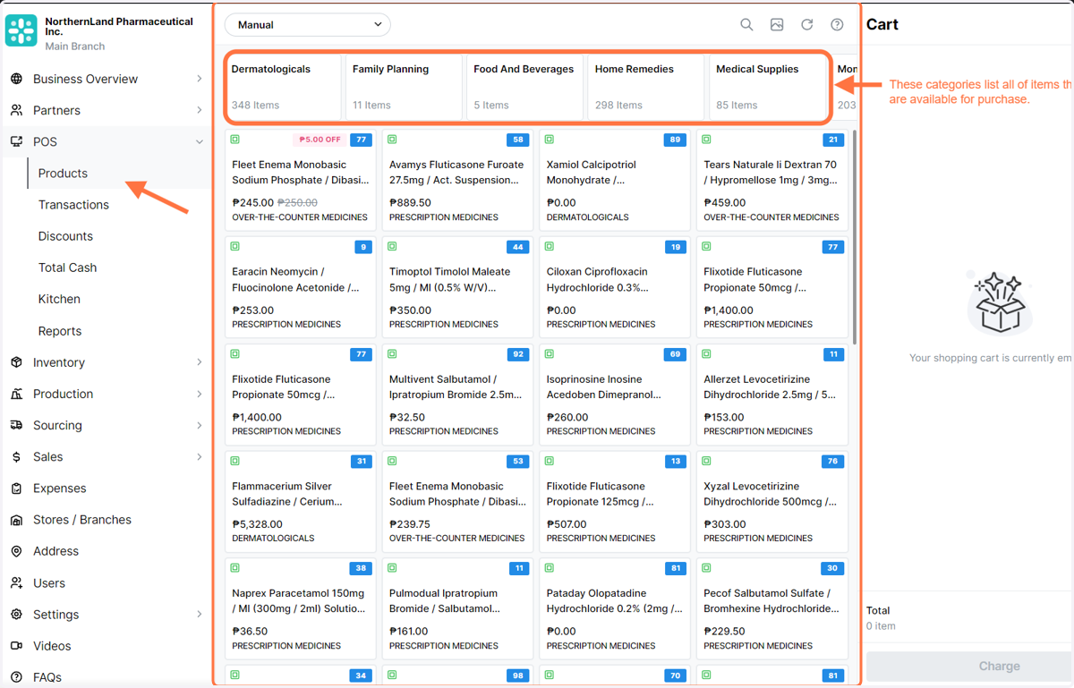Add Flammacerium Silver Sulfadiazine to cart
The width and height of the screenshot is (1074, 688).
301,501
